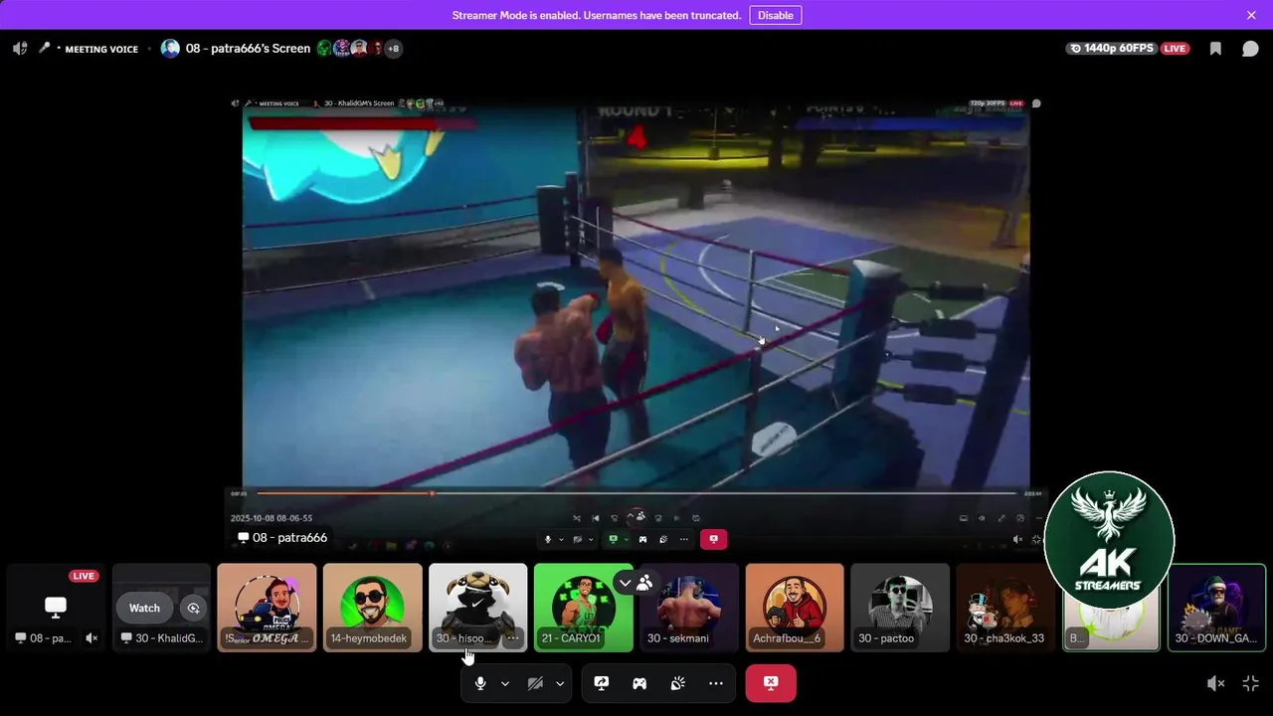Open microphone input options dropdown

point(504,683)
